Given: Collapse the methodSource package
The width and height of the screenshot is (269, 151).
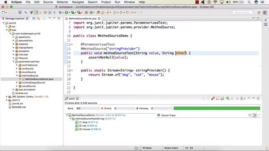Looking at the screenshot, I should pyautogui.click(x=17, y=75).
